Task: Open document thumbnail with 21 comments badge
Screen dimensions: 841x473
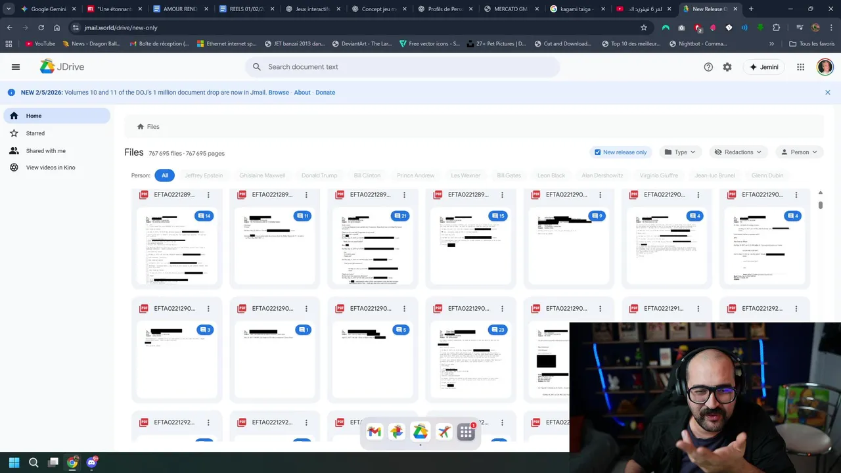Action: pyautogui.click(x=373, y=246)
